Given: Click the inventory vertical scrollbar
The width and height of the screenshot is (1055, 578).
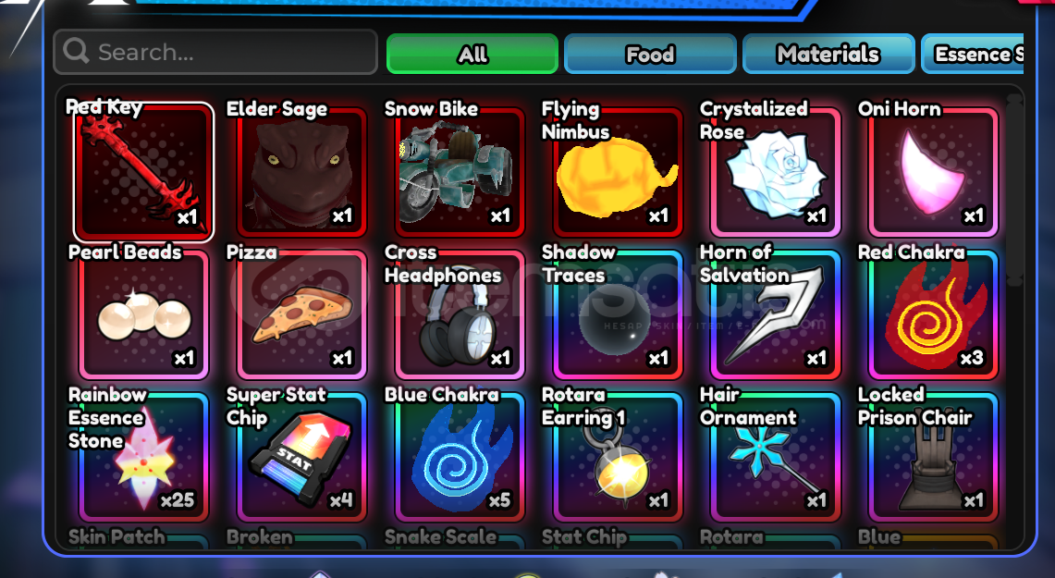Looking at the screenshot, I should pos(1014,191).
